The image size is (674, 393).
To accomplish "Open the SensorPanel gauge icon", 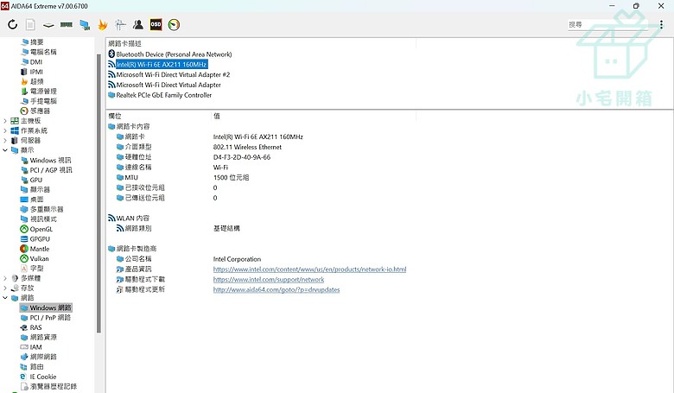I will pos(174,24).
